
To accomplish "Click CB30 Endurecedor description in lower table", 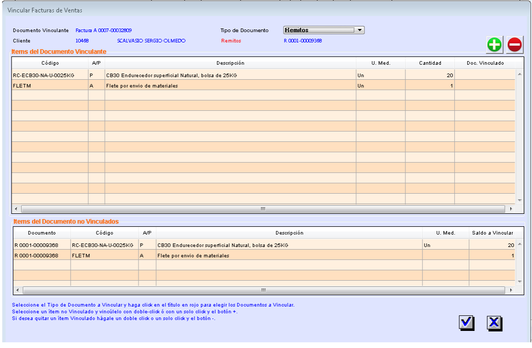I will click(x=289, y=245).
